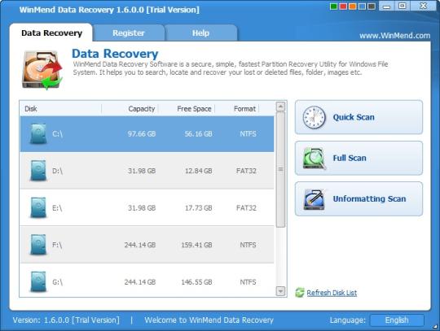Image resolution: width=440 pixels, height=331 pixels.
Task: Select the green theme color swatch
Action: coord(333,7)
